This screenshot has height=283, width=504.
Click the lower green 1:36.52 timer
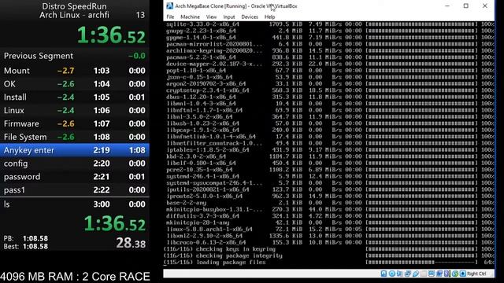tap(114, 223)
